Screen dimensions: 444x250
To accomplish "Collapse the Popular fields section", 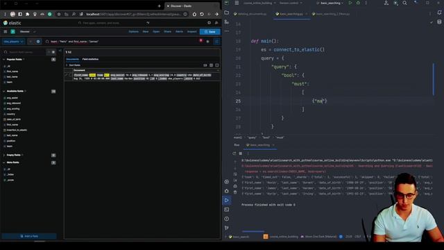I will 4,60.
